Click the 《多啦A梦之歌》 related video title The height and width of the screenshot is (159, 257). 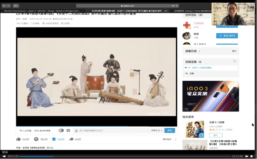point(223,143)
